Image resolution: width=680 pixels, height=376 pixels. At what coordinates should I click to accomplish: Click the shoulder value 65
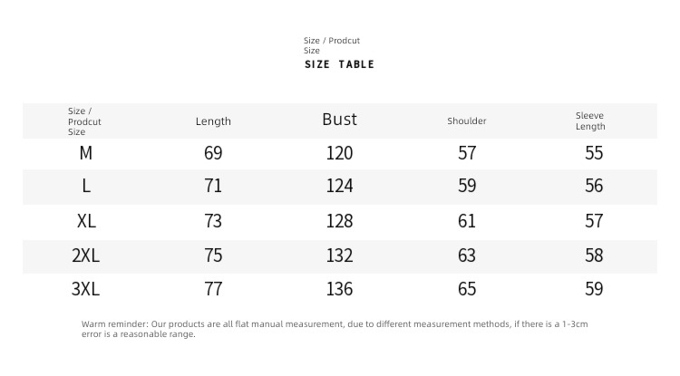tap(467, 289)
